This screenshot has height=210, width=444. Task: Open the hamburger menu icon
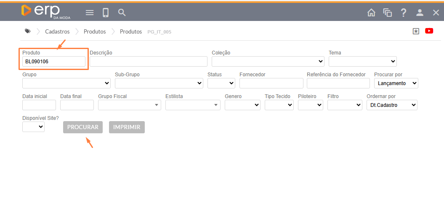[90, 13]
